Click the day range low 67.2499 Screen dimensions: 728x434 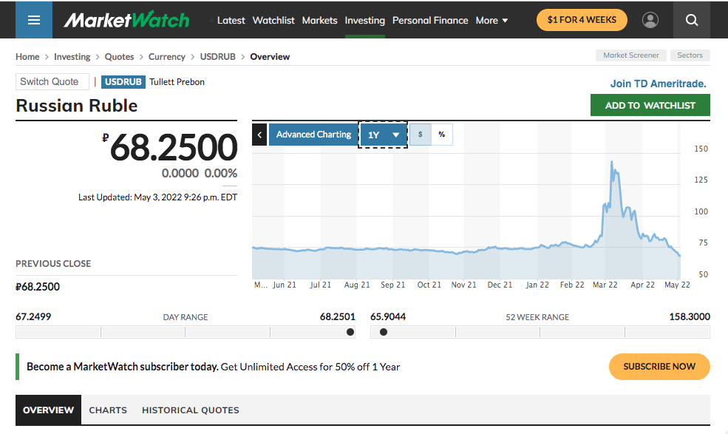point(33,317)
